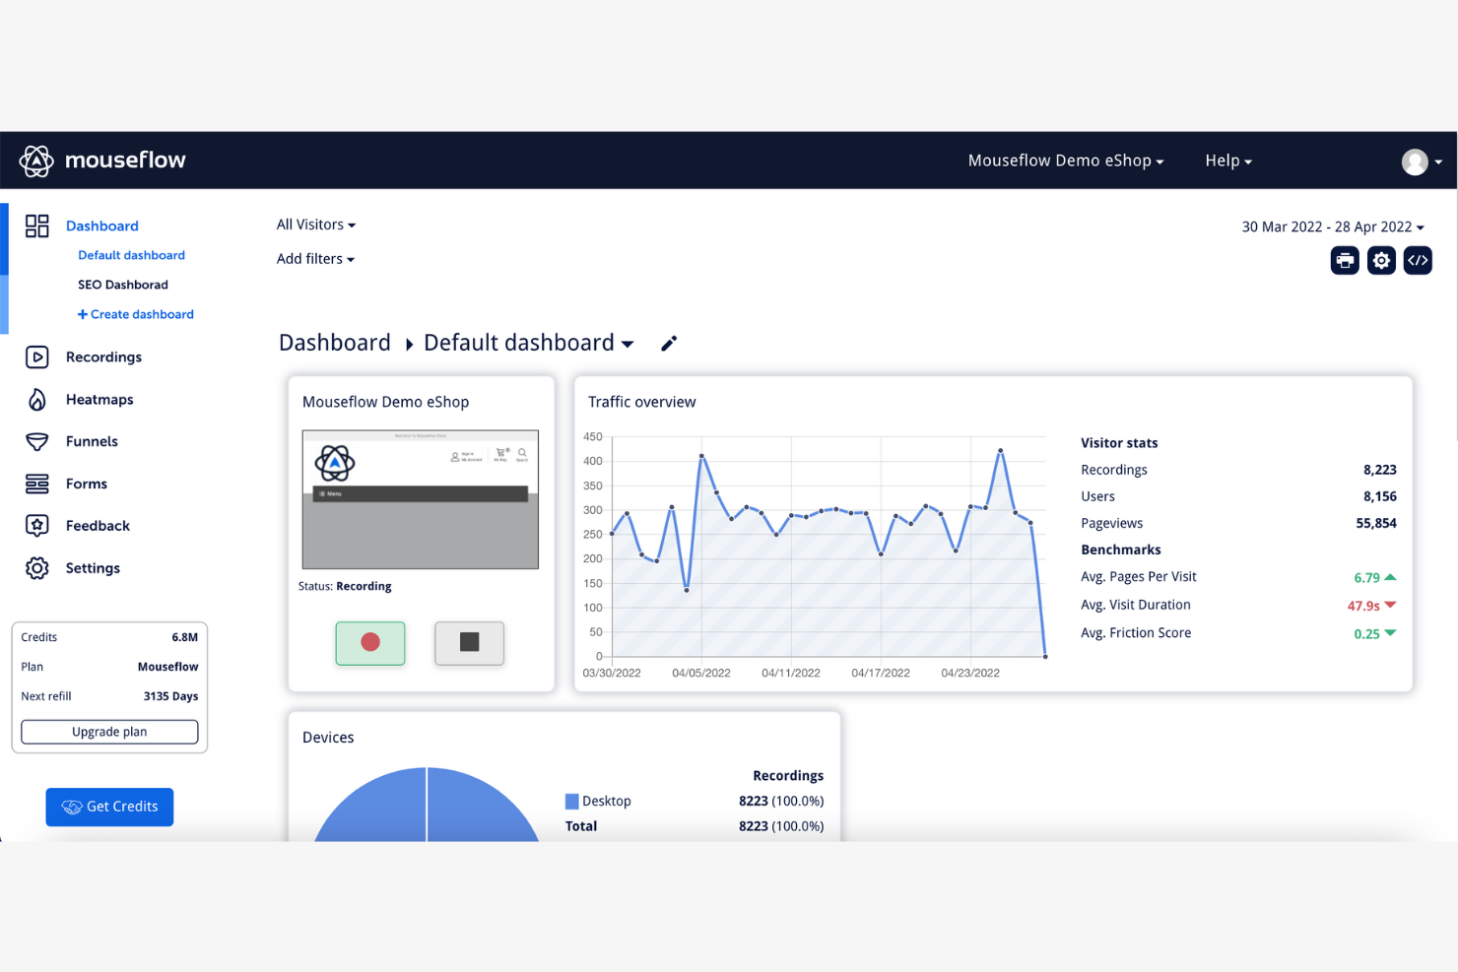1458x972 pixels.
Task: Click the Create dashboard link
Action: (x=136, y=314)
